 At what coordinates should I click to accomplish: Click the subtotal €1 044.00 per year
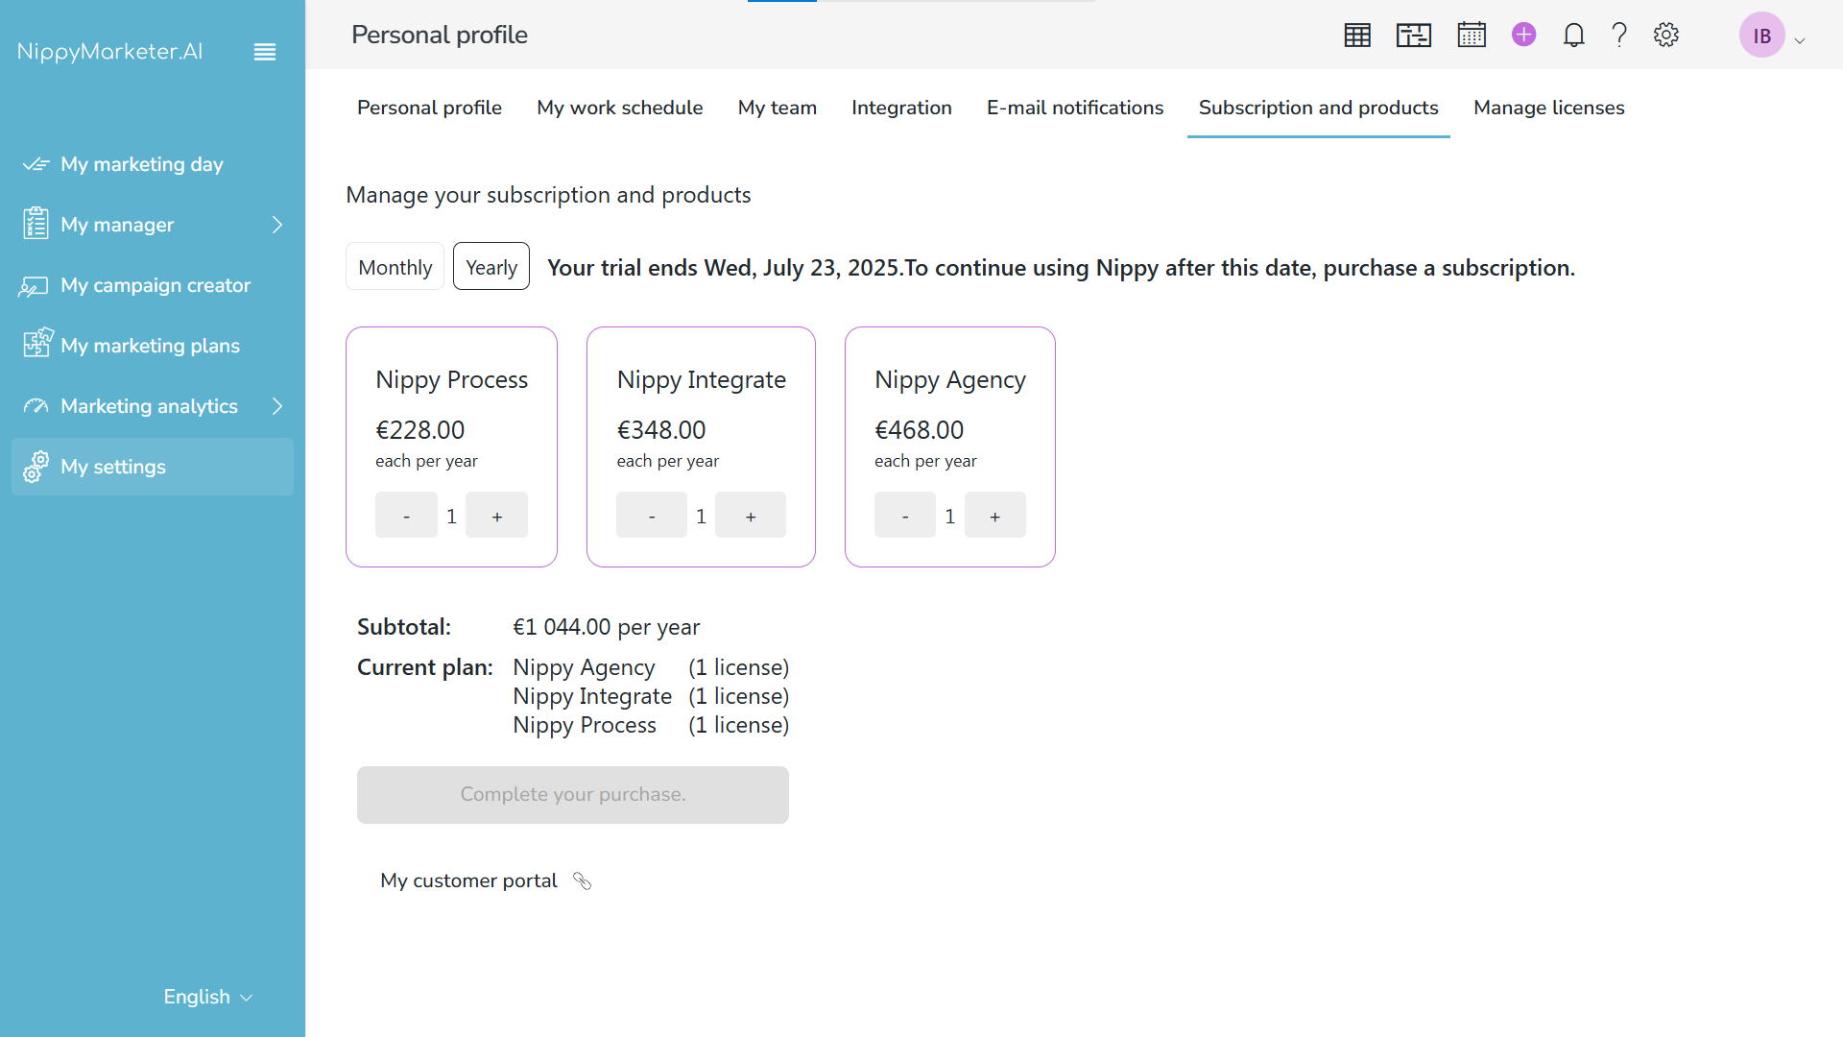pos(607,627)
